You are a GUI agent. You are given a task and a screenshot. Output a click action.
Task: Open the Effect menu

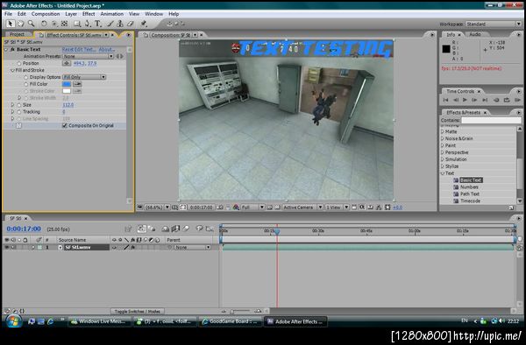click(x=89, y=14)
